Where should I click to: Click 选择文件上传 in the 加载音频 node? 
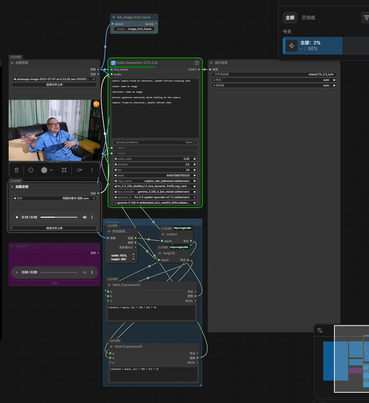[x=54, y=228]
